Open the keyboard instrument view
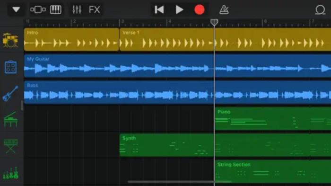Screen dimensions: 331x186 click(56, 9)
